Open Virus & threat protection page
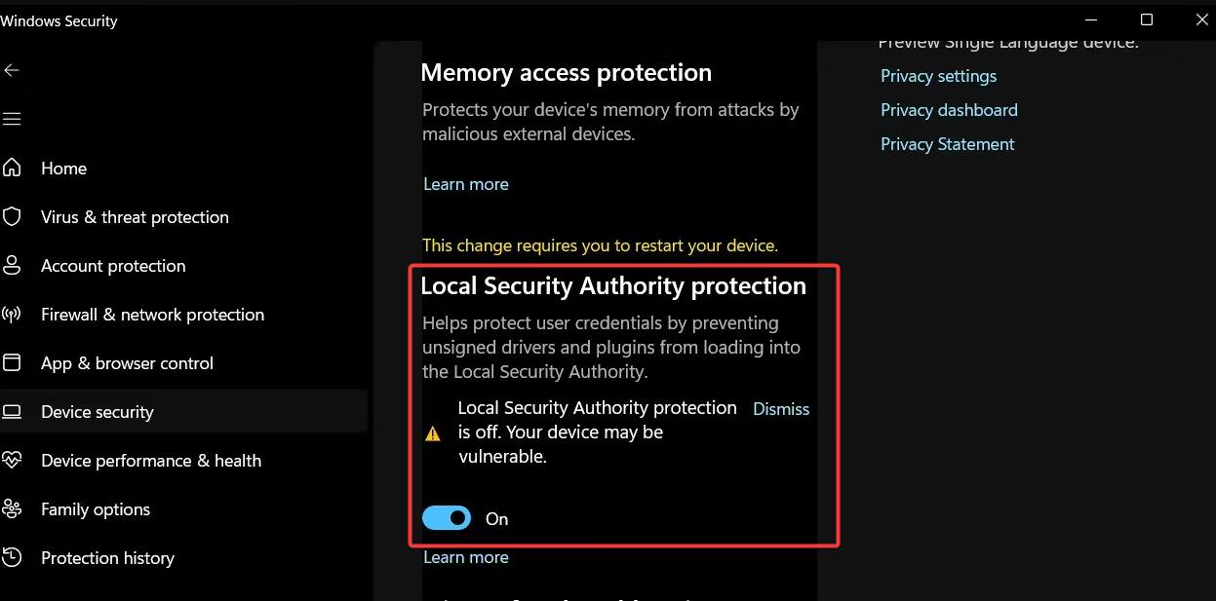The image size is (1216, 601). coord(135,217)
